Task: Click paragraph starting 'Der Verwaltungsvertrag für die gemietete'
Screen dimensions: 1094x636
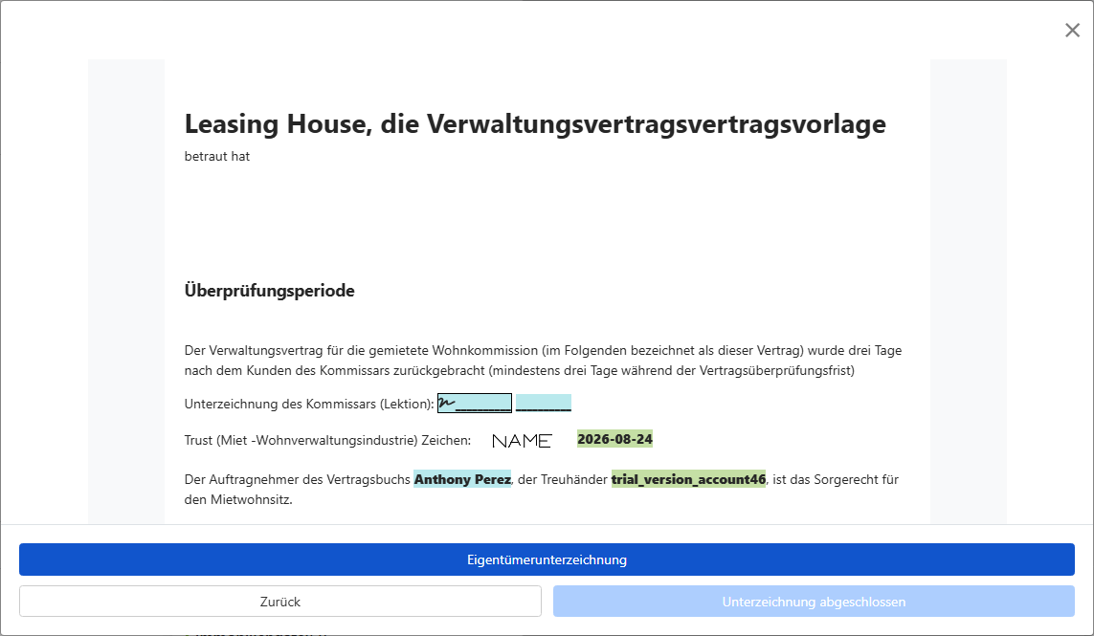Action: pyautogui.click(x=544, y=360)
